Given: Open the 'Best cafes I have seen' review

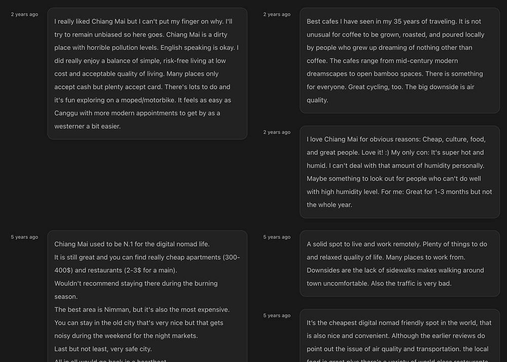Looking at the screenshot, I should pyautogui.click(x=400, y=60).
